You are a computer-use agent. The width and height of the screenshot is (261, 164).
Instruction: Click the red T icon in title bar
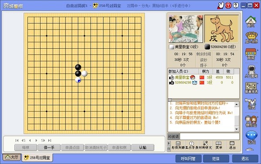pyautogui.click(x=228, y=6)
